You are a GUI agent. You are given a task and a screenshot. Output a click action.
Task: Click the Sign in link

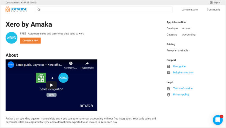(217, 3)
